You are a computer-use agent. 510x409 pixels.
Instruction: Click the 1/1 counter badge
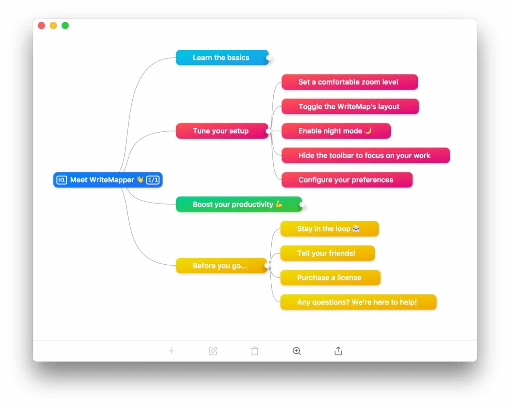point(153,180)
